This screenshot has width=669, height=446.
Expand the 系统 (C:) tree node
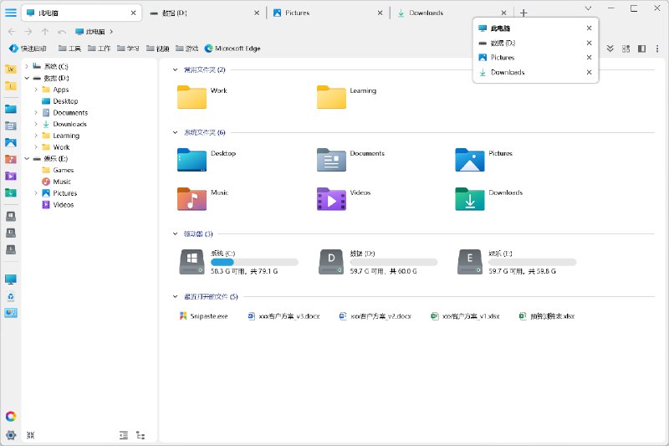[27, 66]
